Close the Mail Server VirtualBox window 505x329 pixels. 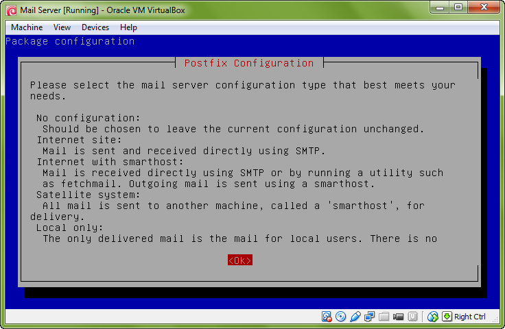(x=484, y=8)
